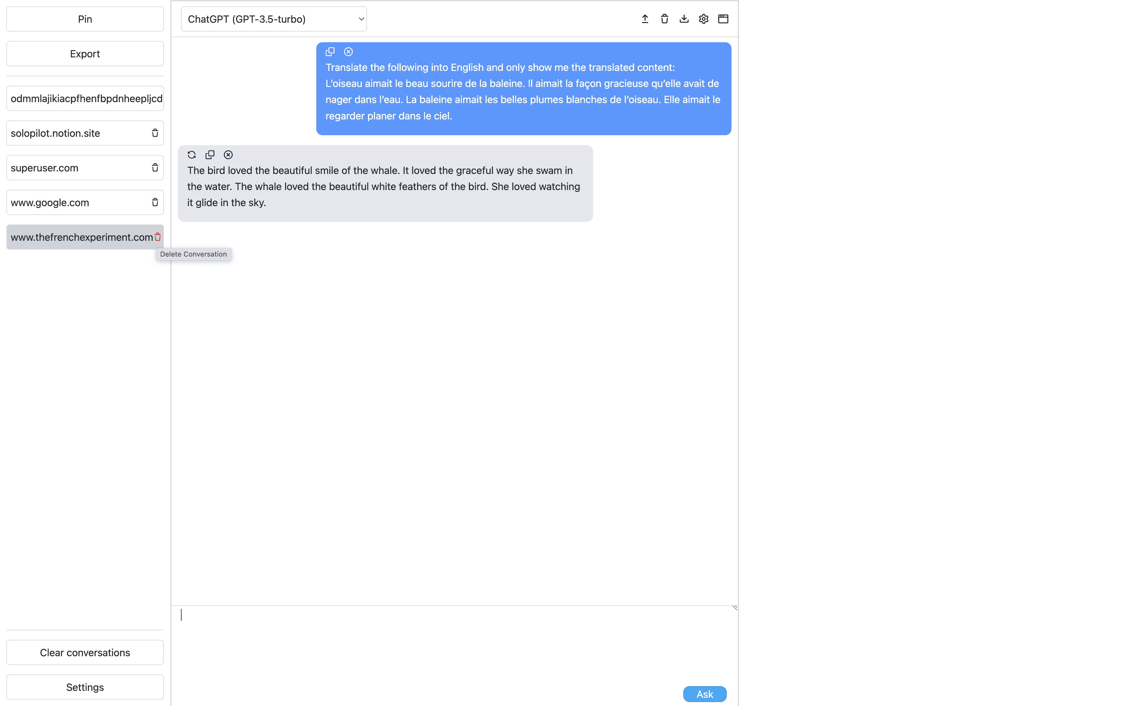The height and width of the screenshot is (706, 1130).
Task: Focus the message input text area
Action: 454,644
